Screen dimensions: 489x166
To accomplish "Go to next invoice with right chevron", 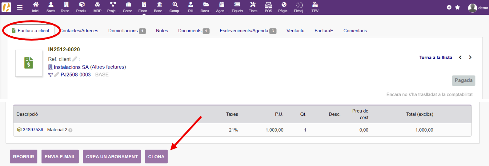I will click(x=470, y=57).
